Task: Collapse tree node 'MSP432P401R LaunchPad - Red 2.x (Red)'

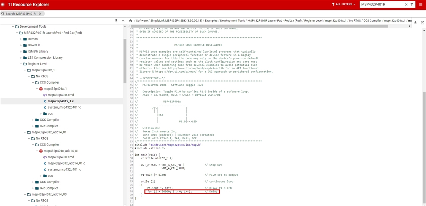Action: 17,33
